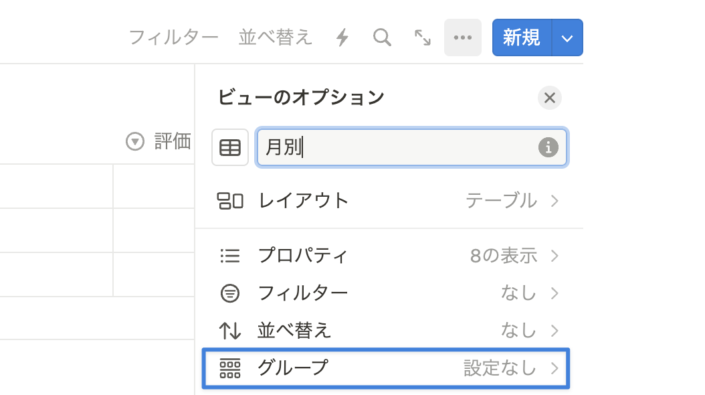Open the dropdown arrow beside 新規
Screen dimensions: 705x395
coord(567,37)
